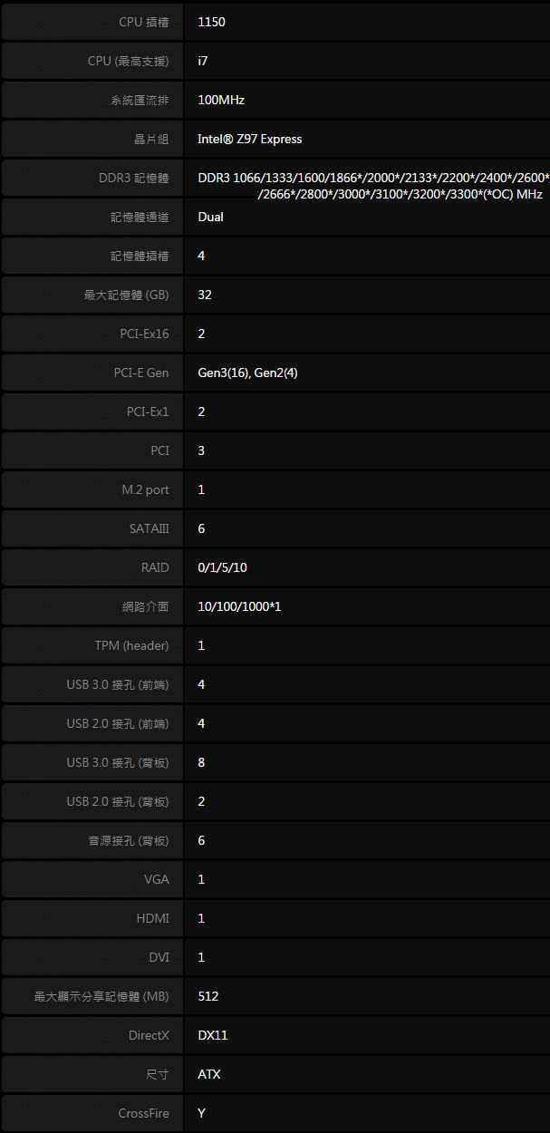Click the 尺寸 ATX value

click(209, 1074)
